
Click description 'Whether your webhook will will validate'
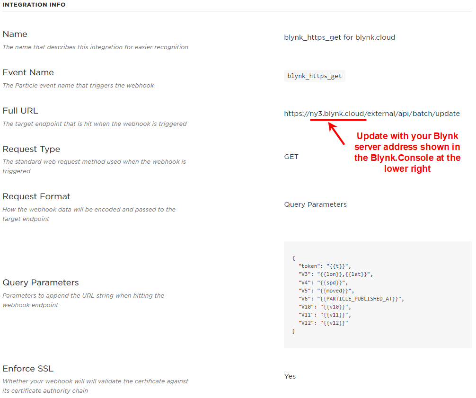pyautogui.click(x=95, y=386)
